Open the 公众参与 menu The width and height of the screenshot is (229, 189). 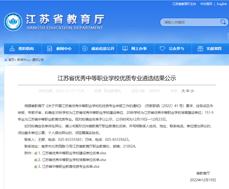click(173, 48)
